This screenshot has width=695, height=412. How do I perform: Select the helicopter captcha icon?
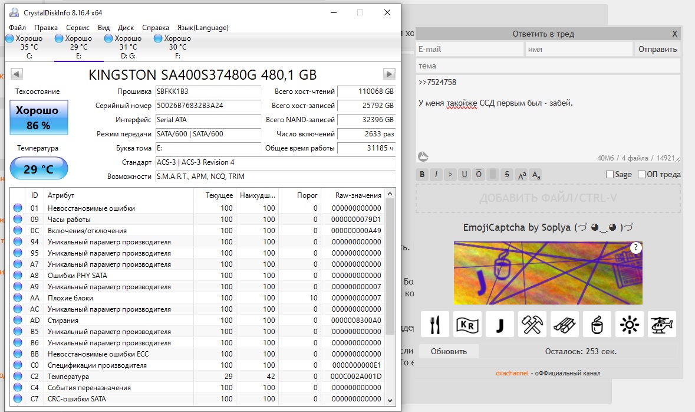(661, 324)
